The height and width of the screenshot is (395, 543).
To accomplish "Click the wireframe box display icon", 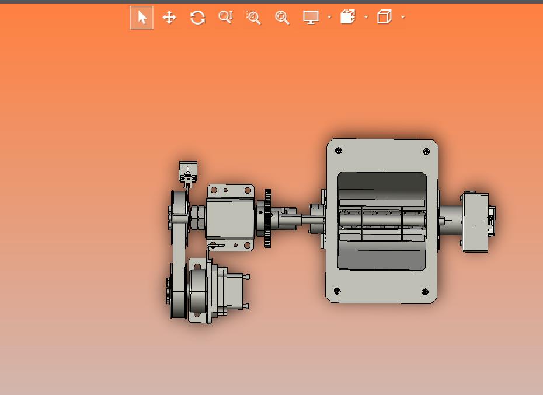I will coord(384,16).
